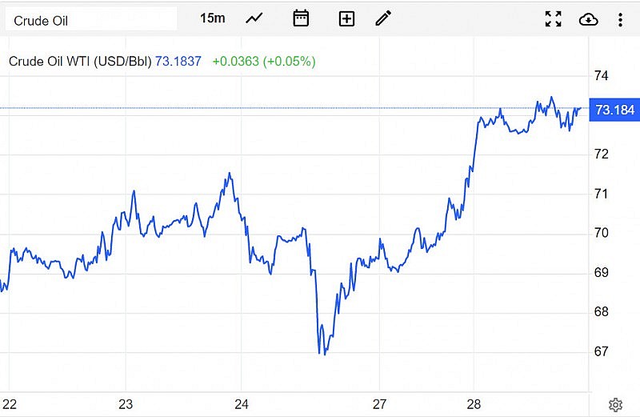
Task: Click the Crude Oil search field
Action: [90, 19]
